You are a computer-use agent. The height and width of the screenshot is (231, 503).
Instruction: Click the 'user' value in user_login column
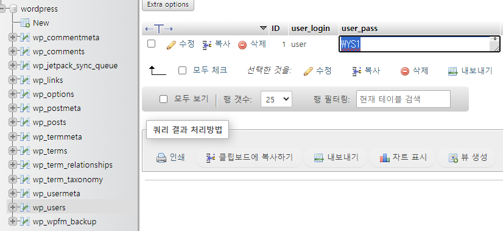pos(298,44)
